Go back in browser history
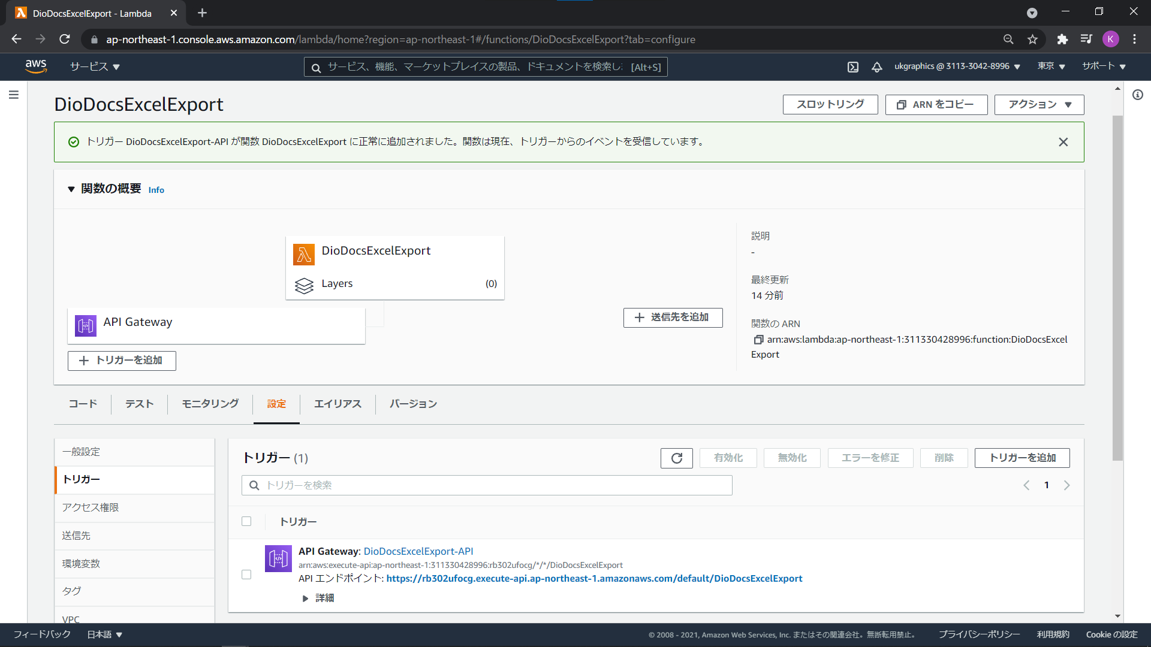Viewport: 1151px width, 647px height. [x=16, y=40]
